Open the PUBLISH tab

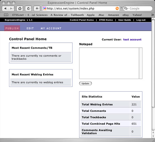[12, 28]
